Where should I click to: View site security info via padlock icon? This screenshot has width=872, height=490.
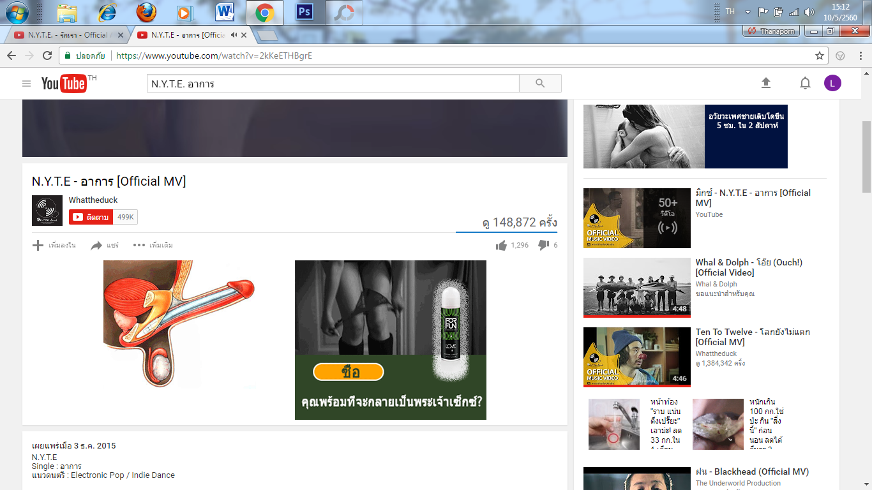(67, 56)
